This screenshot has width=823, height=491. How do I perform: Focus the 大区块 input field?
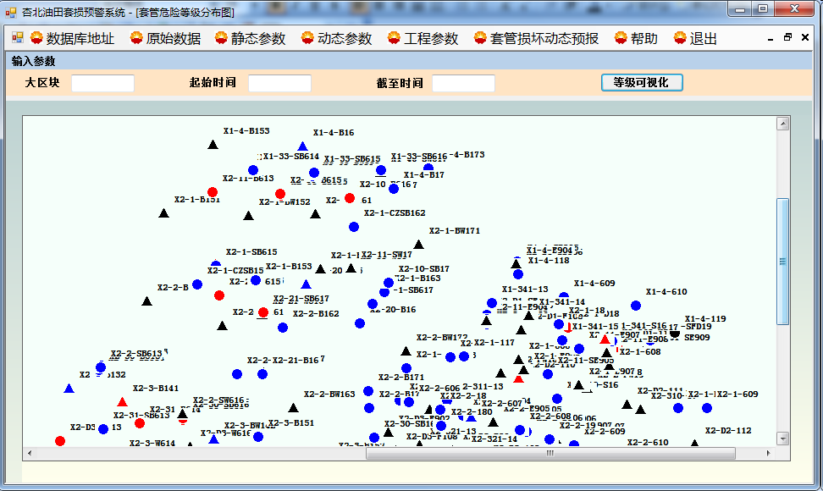(x=102, y=83)
